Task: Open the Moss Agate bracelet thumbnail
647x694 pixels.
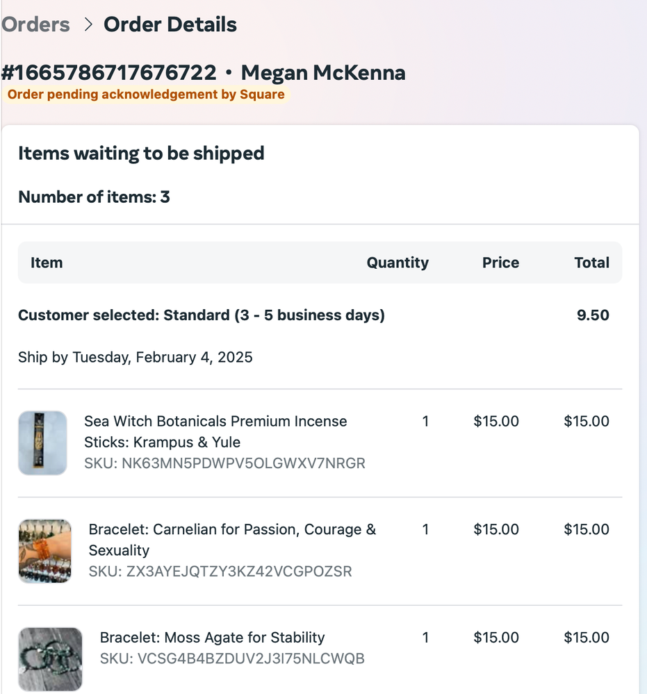Action: pos(50,659)
